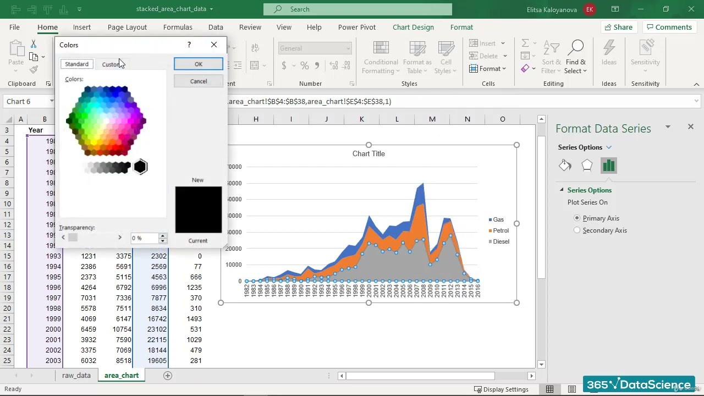Open Customize Quick Access Toolbar dropdown

[80, 9]
